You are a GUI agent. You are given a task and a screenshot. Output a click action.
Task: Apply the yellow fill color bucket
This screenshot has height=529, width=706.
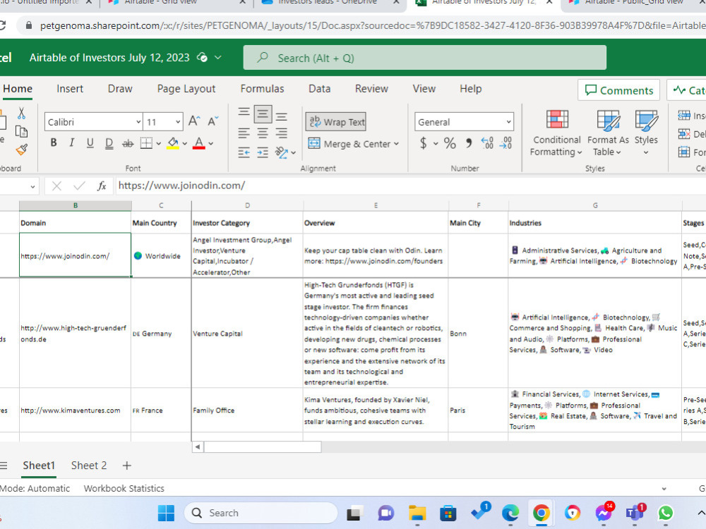tap(173, 143)
